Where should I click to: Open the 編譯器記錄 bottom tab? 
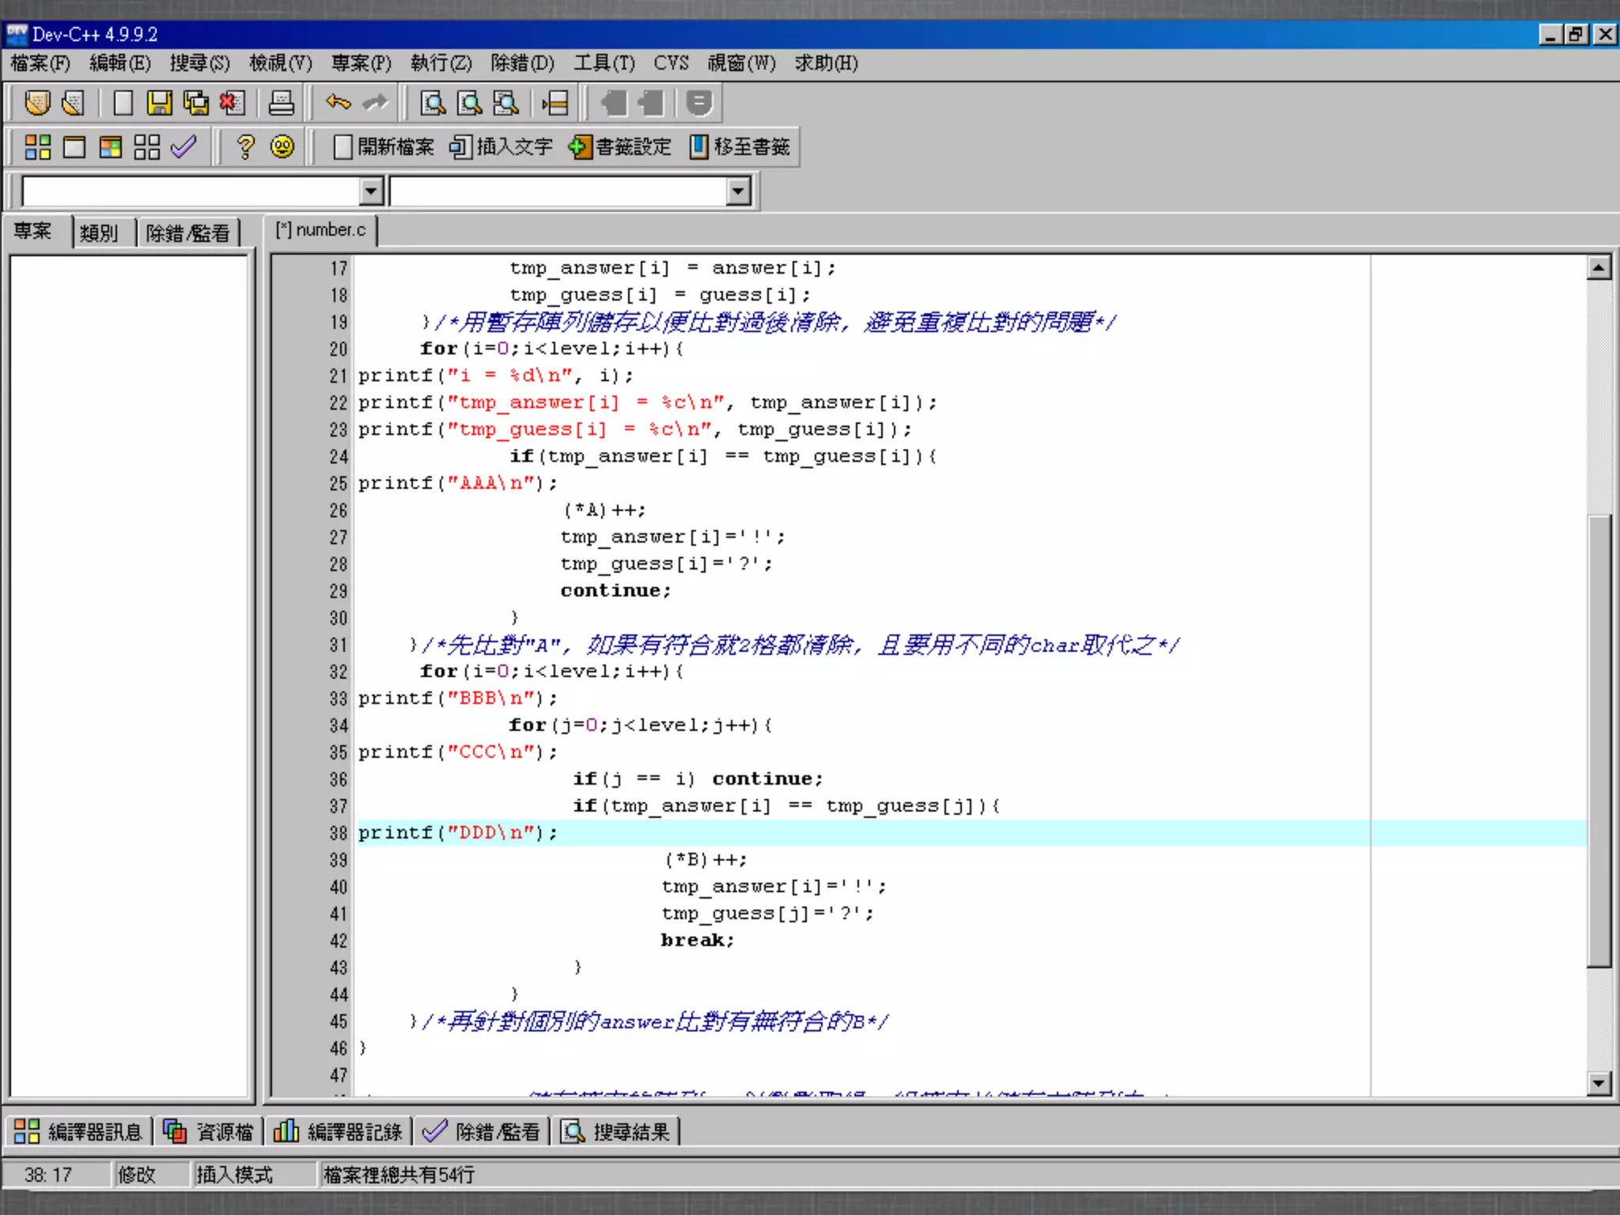339,1132
